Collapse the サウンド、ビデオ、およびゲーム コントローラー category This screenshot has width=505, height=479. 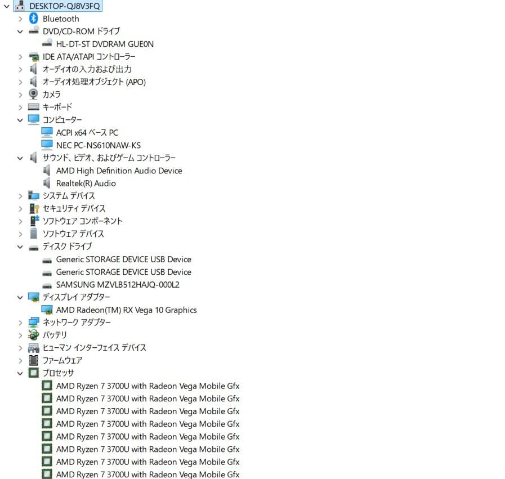coord(20,158)
